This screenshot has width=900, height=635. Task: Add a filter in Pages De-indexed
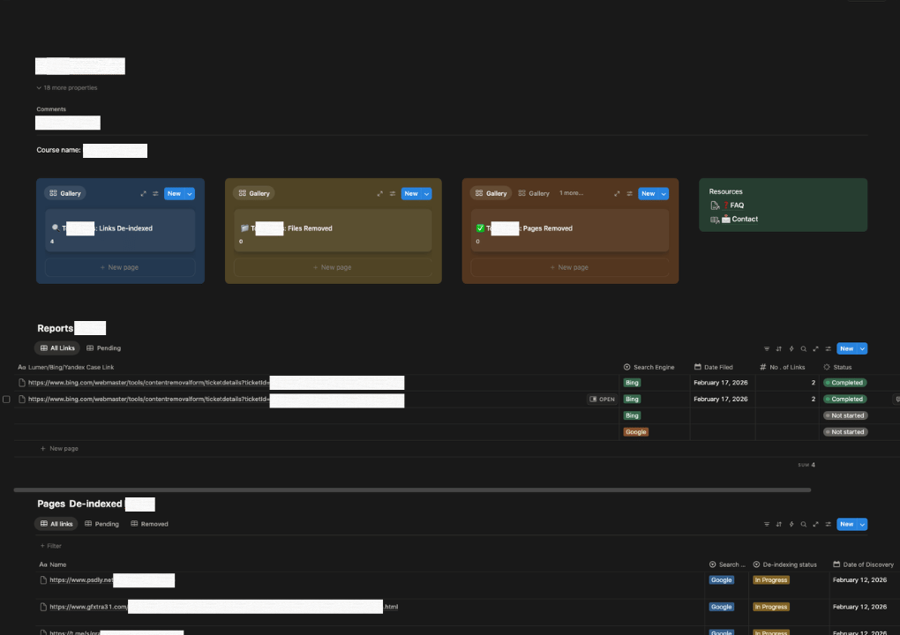[51, 546]
